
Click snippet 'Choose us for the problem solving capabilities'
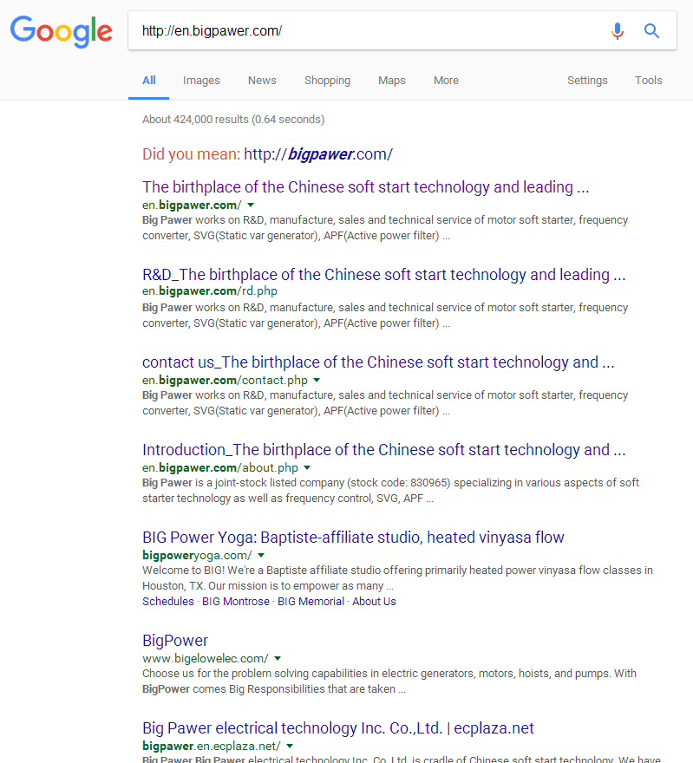coord(389,681)
